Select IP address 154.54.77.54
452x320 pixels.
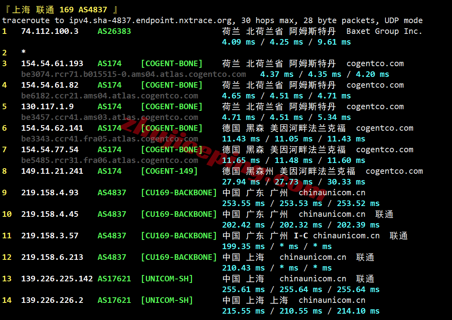pos(50,149)
